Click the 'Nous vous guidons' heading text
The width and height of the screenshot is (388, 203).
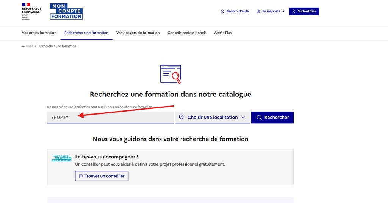tap(171, 139)
